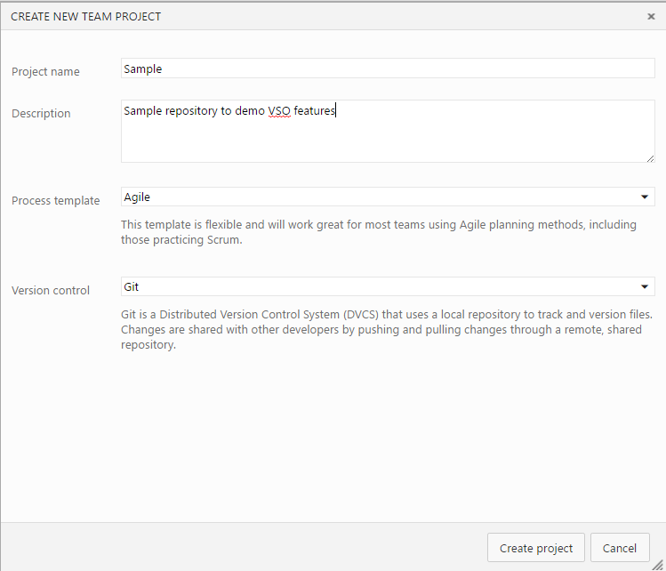Viewport: 666px width, 571px height.
Task: Click the Project name input field
Action: click(x=388, y=68)
